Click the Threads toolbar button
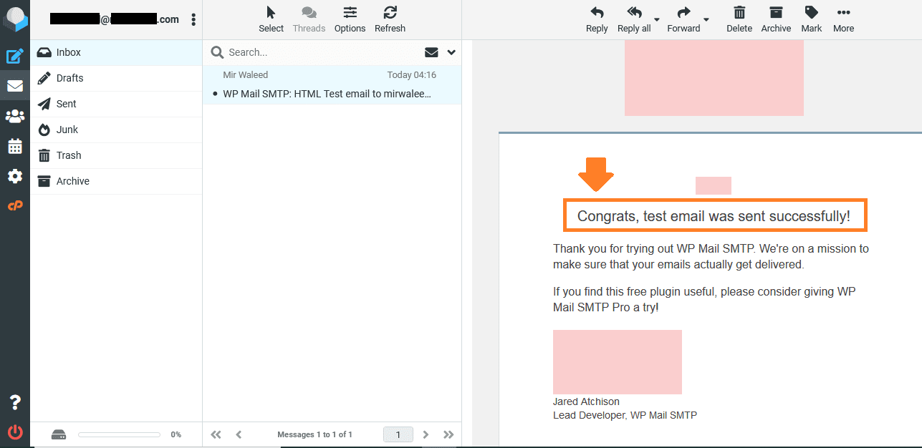The height and width of the screenshot is (448, 922). [309, 19]
